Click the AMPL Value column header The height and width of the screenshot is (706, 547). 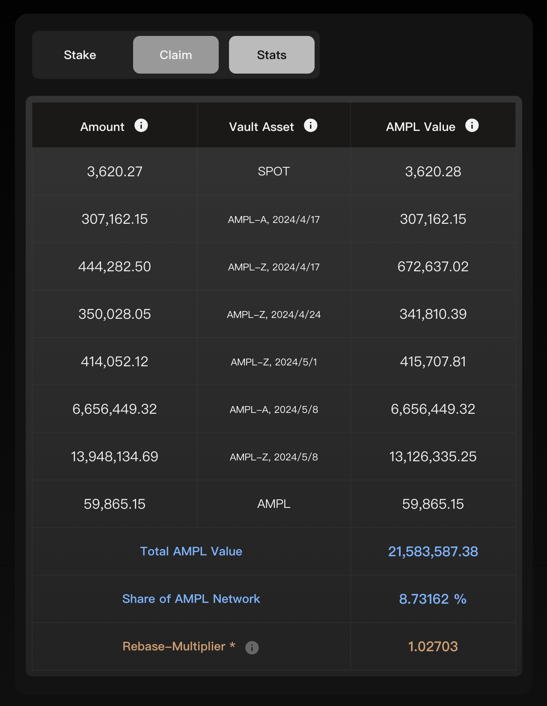pos(420,127)
